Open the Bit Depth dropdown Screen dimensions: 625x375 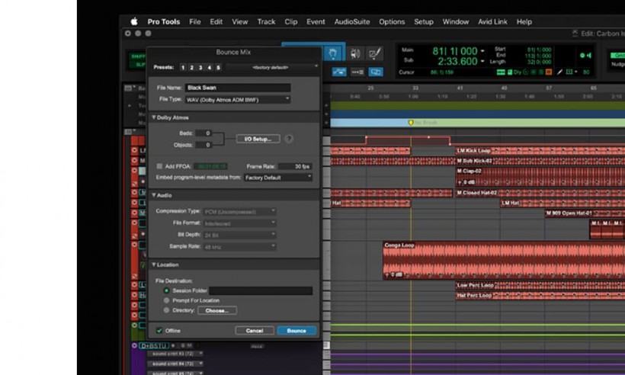[x=239, y=235]
